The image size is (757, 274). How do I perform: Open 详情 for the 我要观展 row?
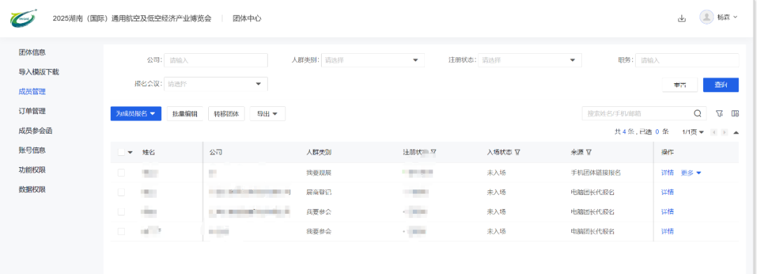click(x=667, y=173)
